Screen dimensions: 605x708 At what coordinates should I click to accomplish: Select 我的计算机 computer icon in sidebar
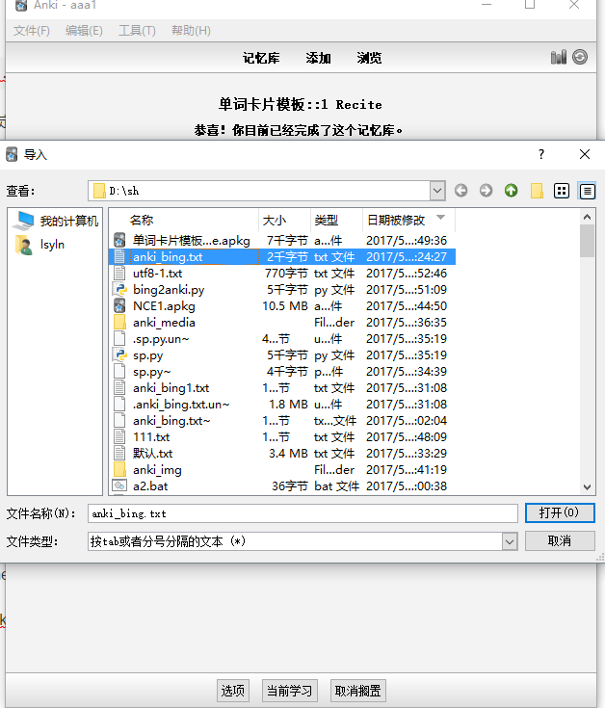tap(25, 221)
